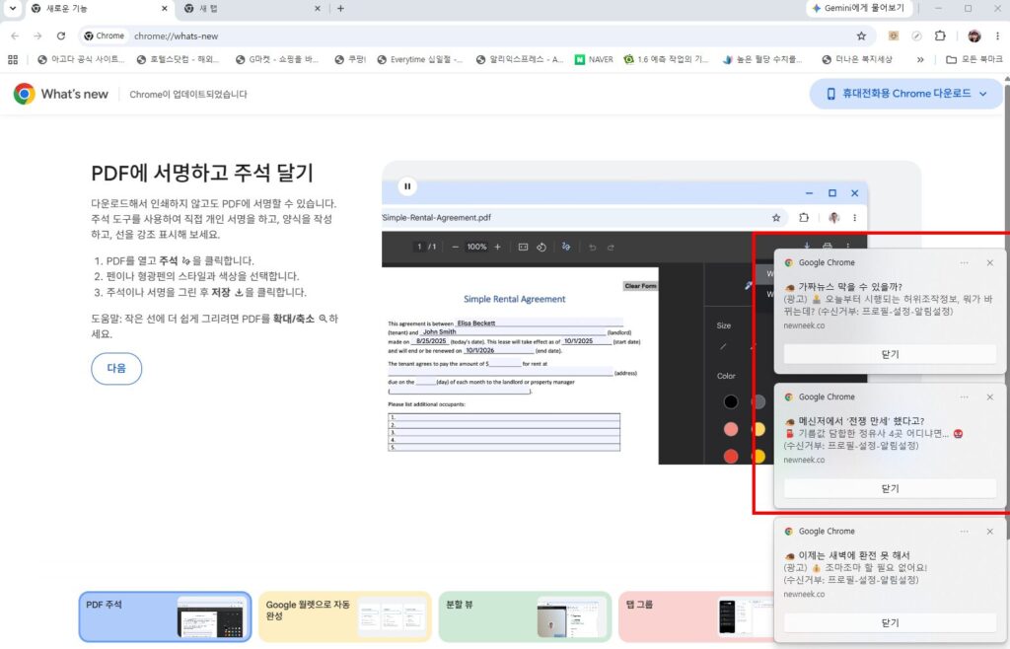Select the 분할 뷰 card
The width and height of the screenshot is (1010, 649).
point(525,616)
